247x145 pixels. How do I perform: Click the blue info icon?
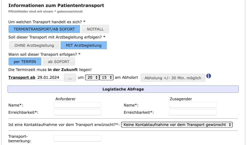[208, 76]
